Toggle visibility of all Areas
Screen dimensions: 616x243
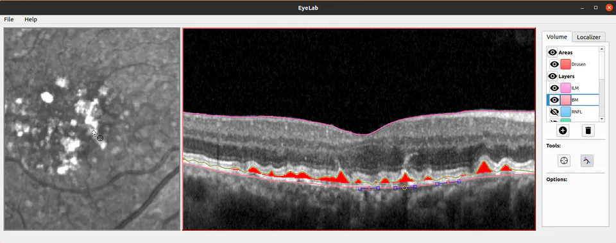(552, 52)
